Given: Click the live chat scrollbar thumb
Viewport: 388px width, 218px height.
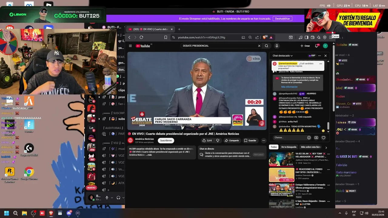Looking at the screenshot, I should point(328,126).
